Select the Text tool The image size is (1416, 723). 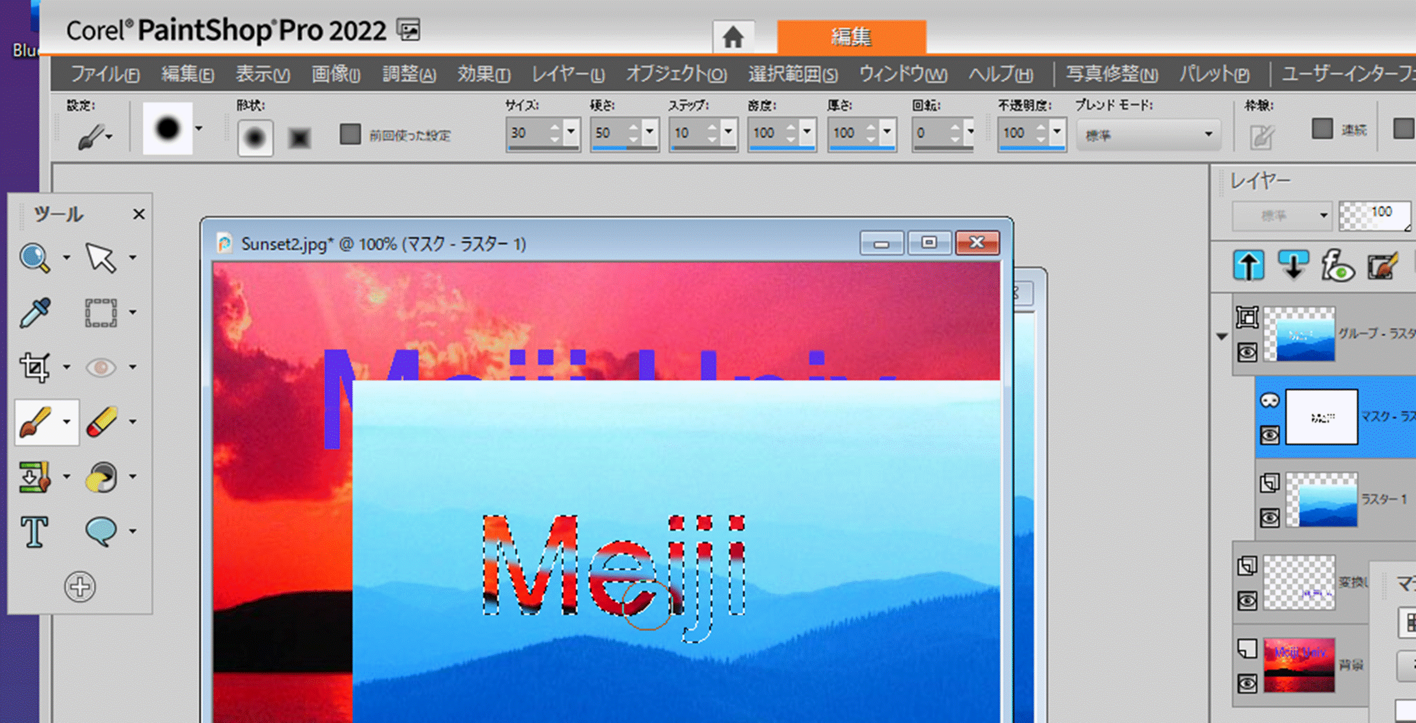tap(34, 531)
